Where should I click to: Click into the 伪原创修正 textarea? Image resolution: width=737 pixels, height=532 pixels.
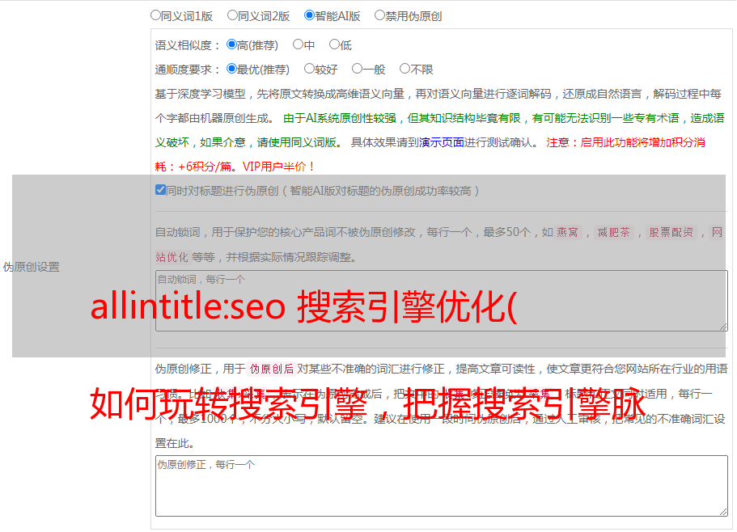(442, 486)
